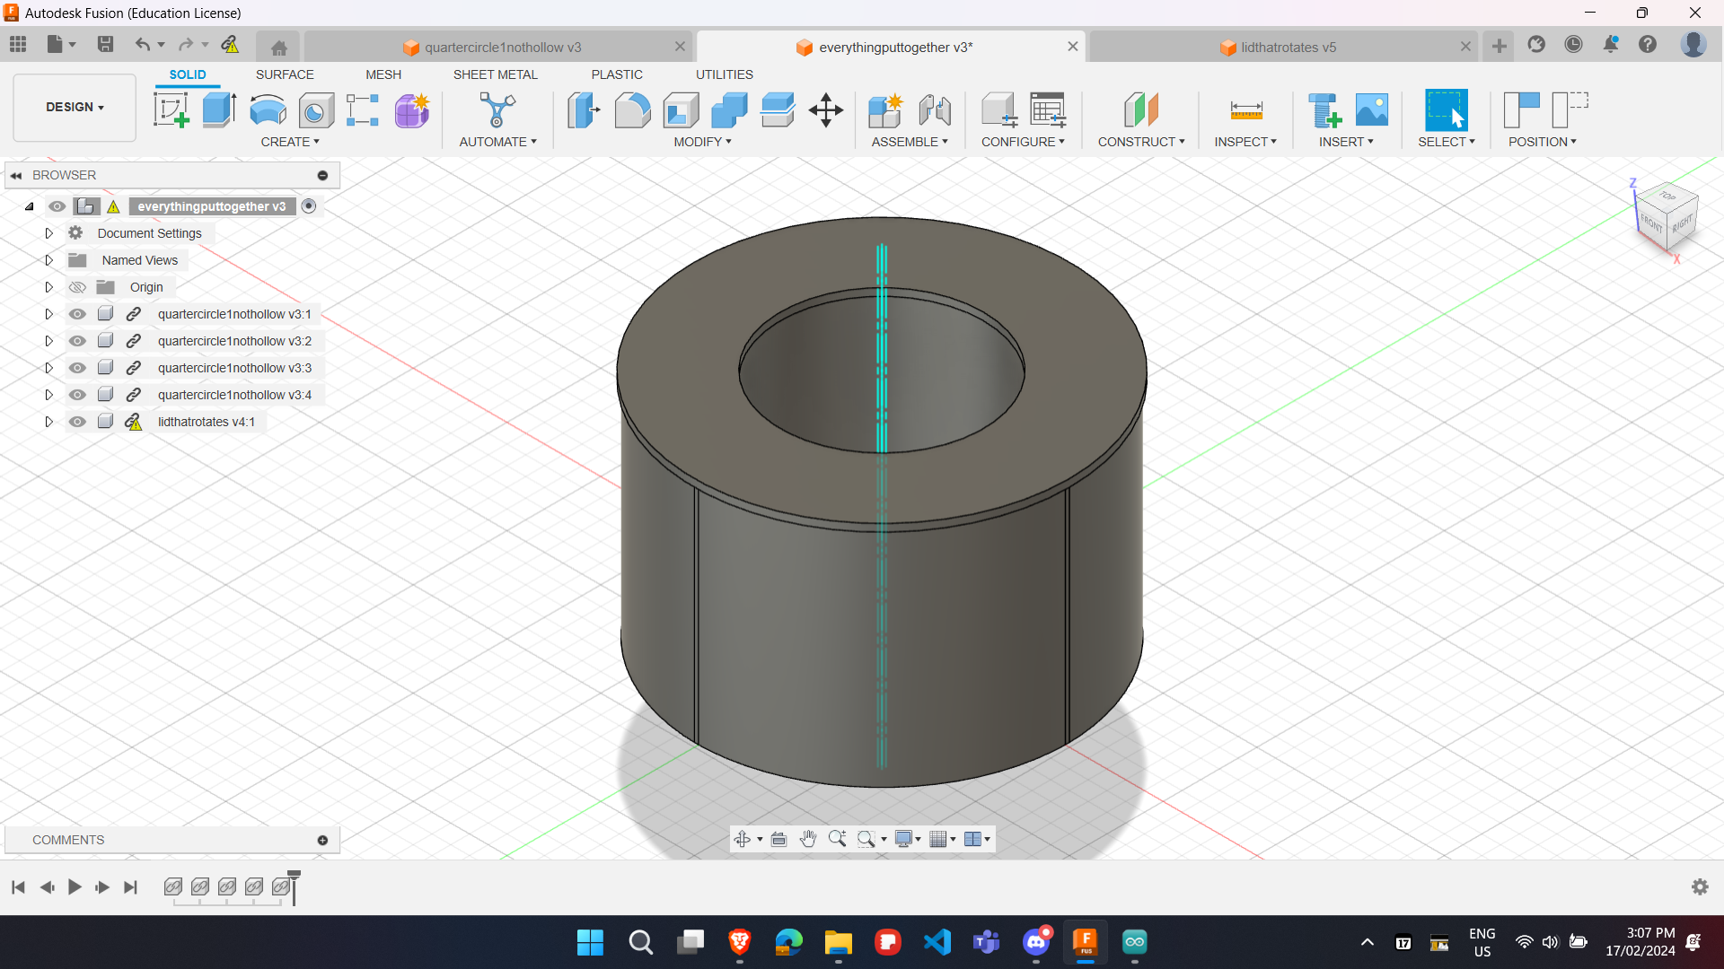The image size is (1724, 969).
Task: Open the Joint tool in Assemble
Action: 934,110
